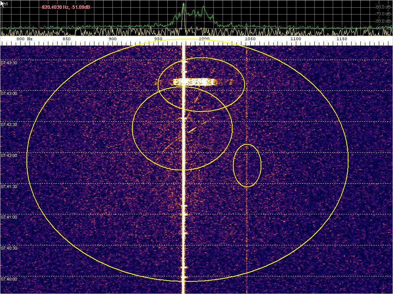The width and height of the screenshot is (393, 294).
Task: Select the 07:41:30 time marker
Action: 9,187
